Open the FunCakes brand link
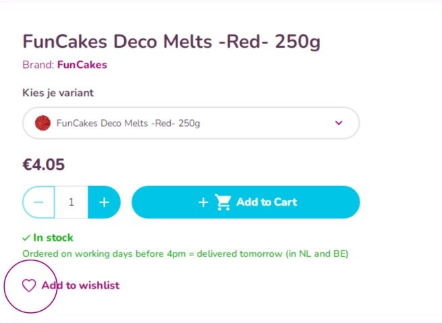 coord(82,65)
